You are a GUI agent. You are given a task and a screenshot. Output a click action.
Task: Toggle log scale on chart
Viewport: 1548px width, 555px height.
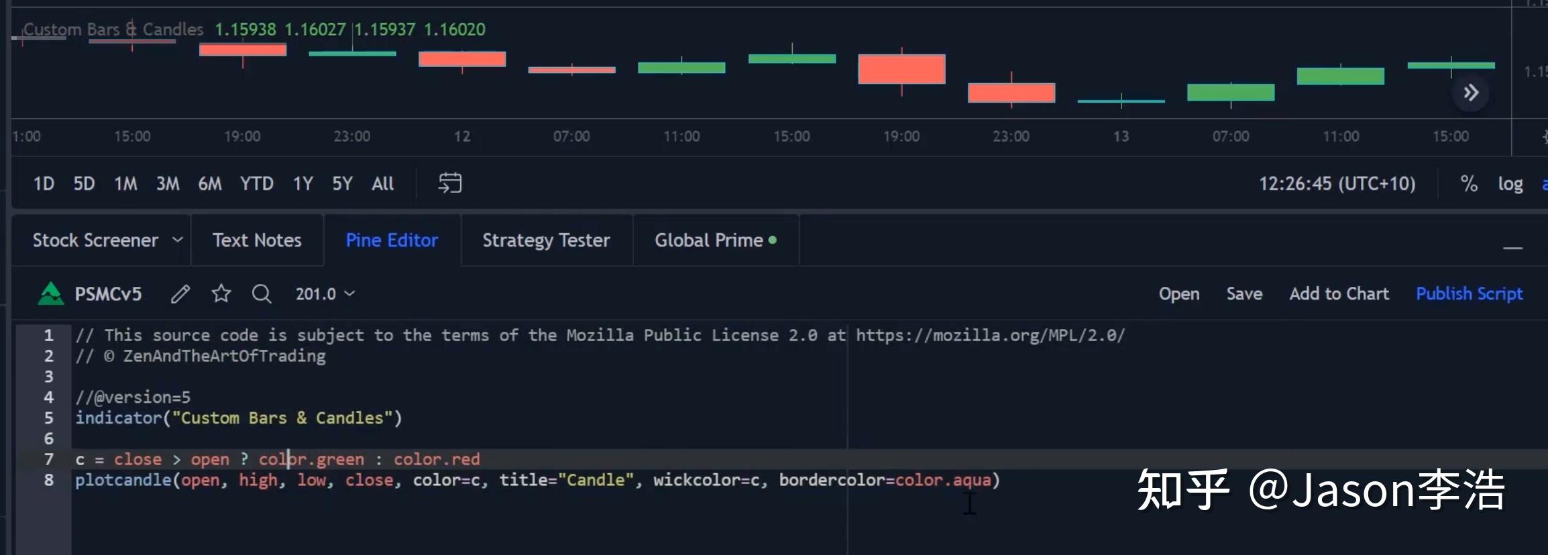pos(1510,184)
